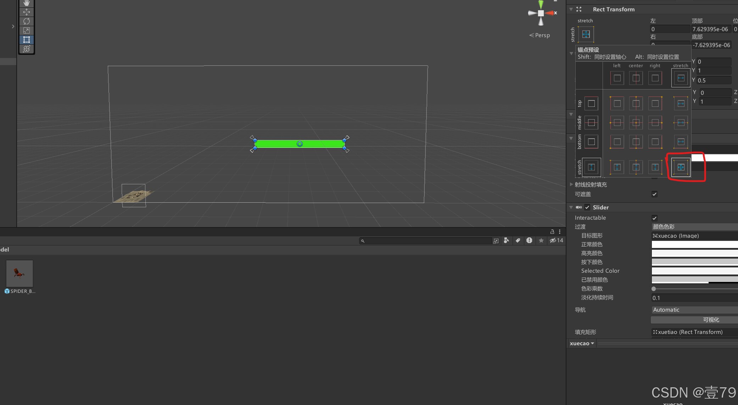Edit the 左 (Left) value field
Screen dimensions: 738x405
(670, 29)
